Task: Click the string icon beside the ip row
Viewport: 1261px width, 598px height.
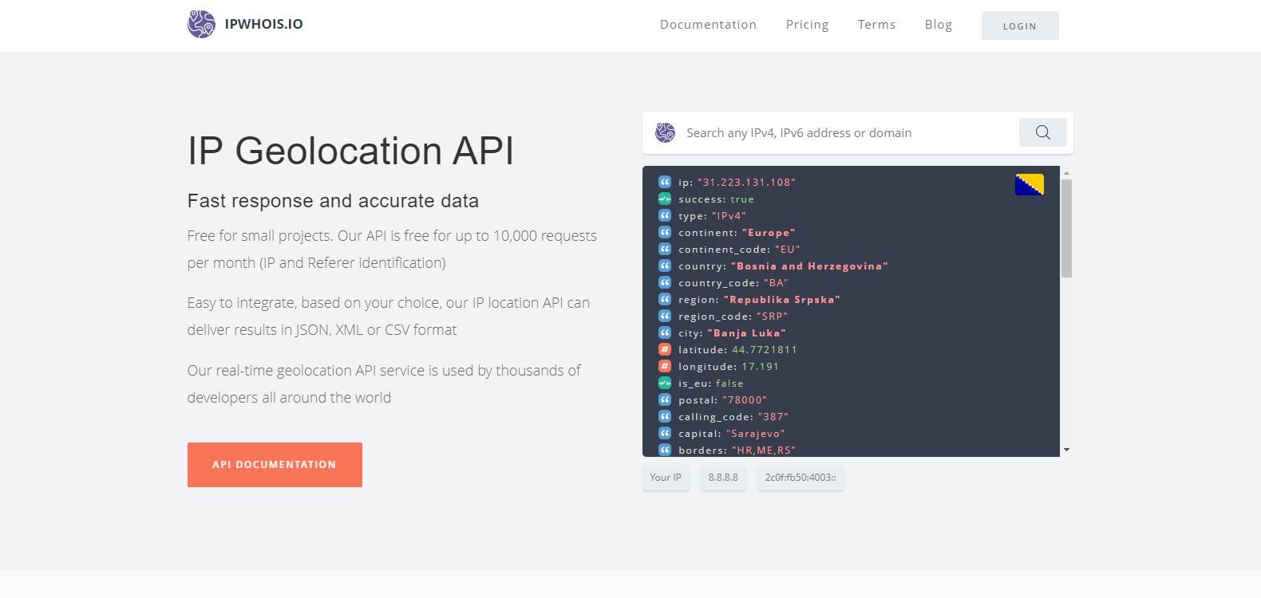Action: click(665, 182)
